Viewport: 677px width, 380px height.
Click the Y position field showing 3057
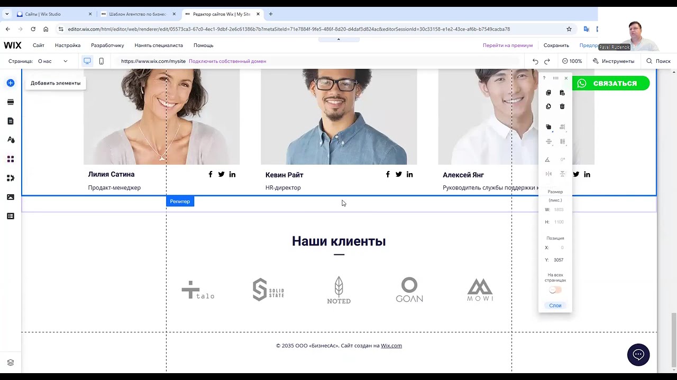click(559, 260)
